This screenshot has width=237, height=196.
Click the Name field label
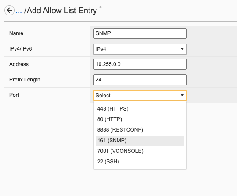coord(16,33)
